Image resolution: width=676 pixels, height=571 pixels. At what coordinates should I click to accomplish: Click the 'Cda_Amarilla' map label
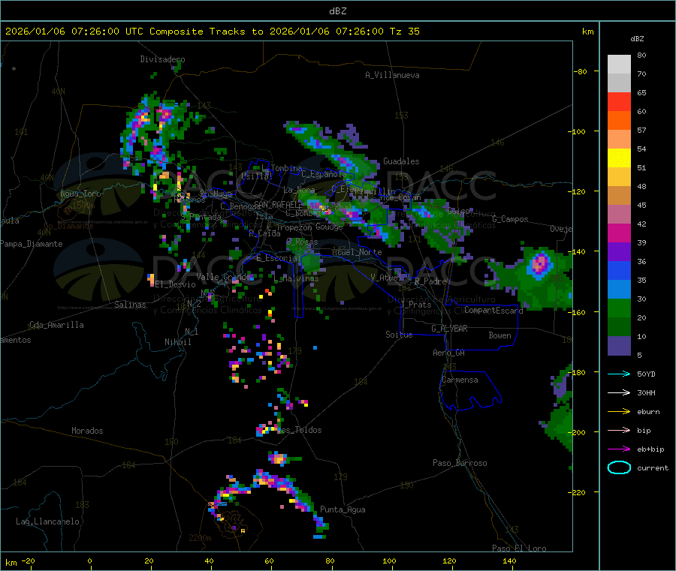pos(57,325)
